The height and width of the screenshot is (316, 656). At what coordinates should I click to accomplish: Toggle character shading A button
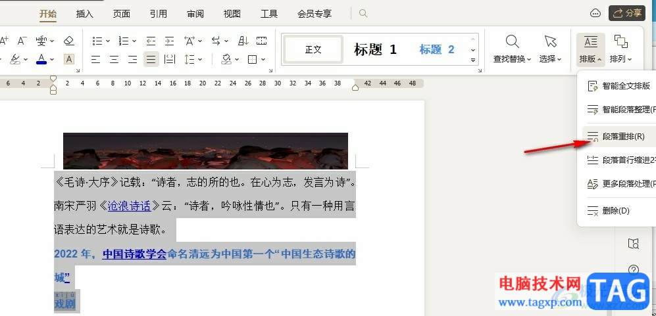click(69, 59)
